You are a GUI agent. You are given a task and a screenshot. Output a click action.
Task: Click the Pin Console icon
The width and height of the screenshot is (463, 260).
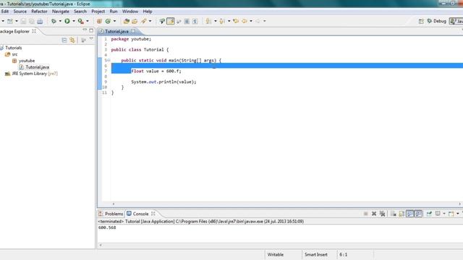[x=429, y=214]
